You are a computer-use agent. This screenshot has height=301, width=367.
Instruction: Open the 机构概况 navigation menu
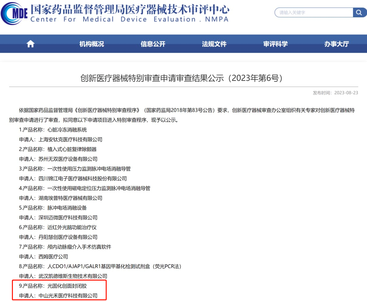coord(91,43)
